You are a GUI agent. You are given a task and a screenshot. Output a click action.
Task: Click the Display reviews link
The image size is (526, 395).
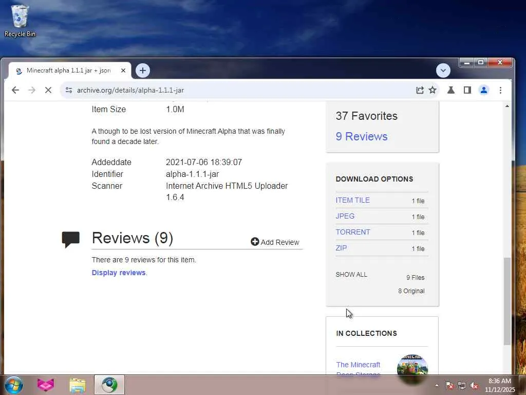[x=119, y=273]
